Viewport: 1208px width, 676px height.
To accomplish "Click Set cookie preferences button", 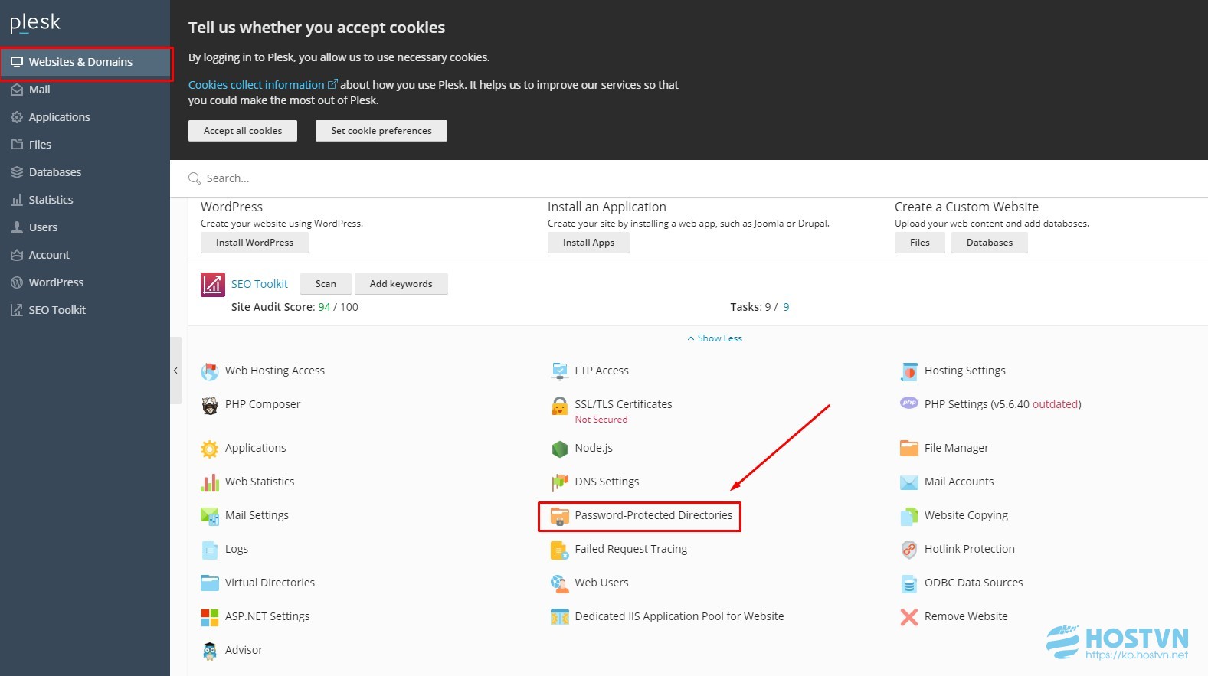I will (x=381, y=131).
